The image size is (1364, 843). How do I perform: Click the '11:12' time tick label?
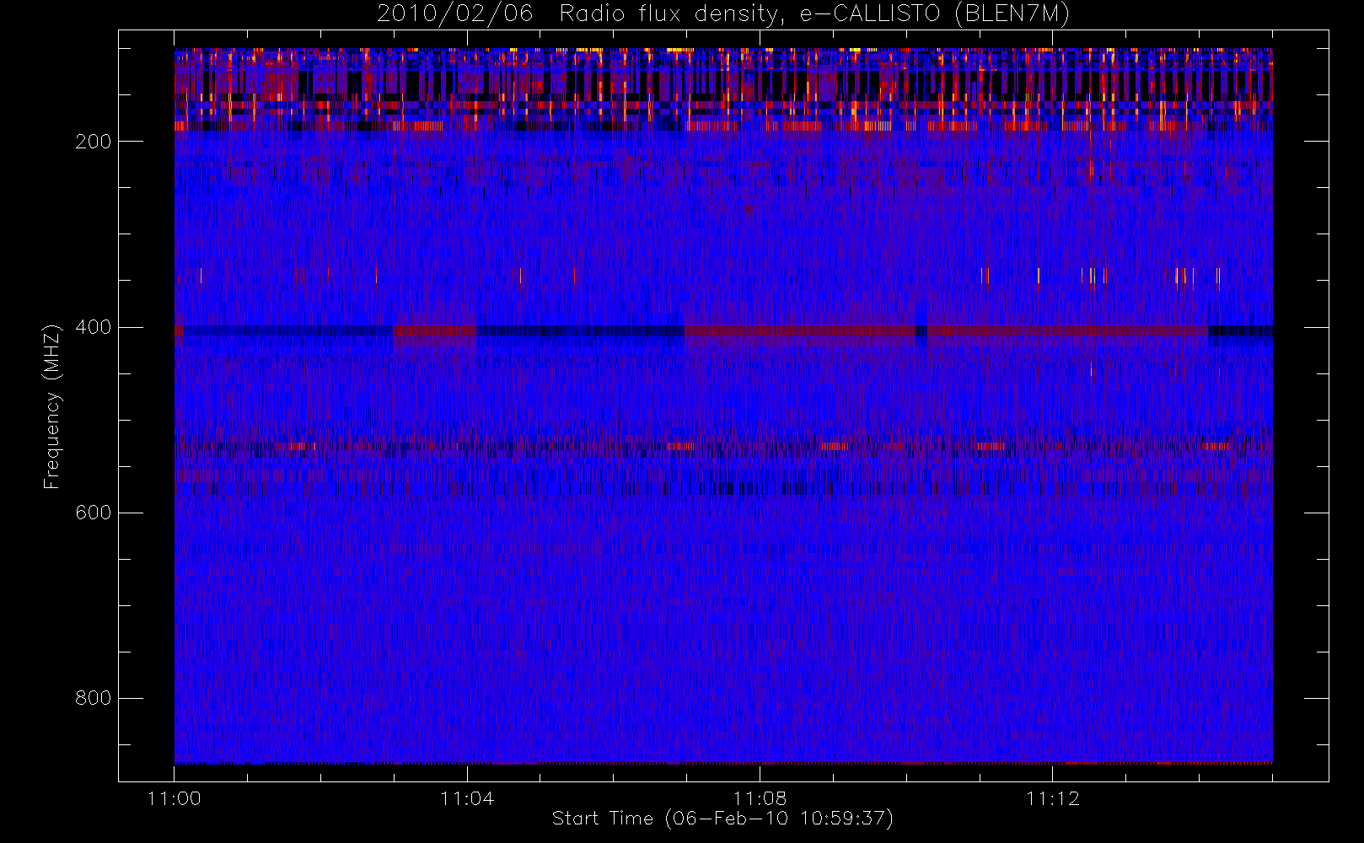click(x=1052, y=798)
